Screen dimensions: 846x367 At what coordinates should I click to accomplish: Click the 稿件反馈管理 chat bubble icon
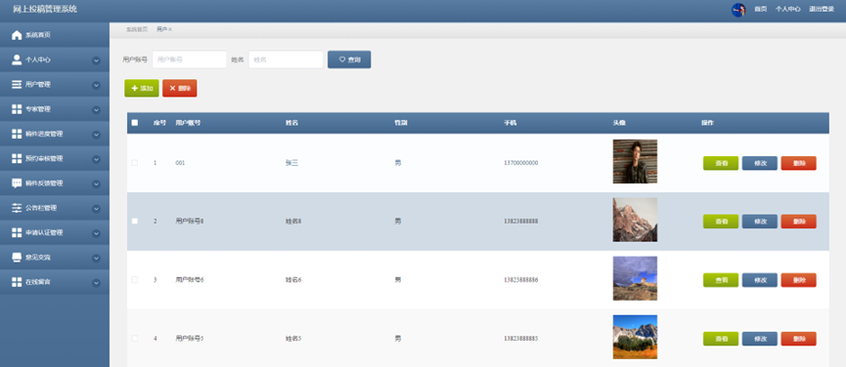pyautogui.click(x=17, y=183)
